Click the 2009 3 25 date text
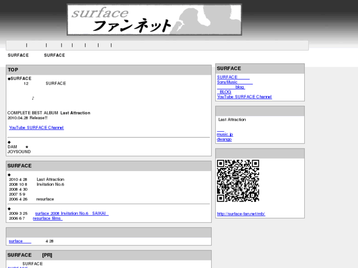 [18, 213]
